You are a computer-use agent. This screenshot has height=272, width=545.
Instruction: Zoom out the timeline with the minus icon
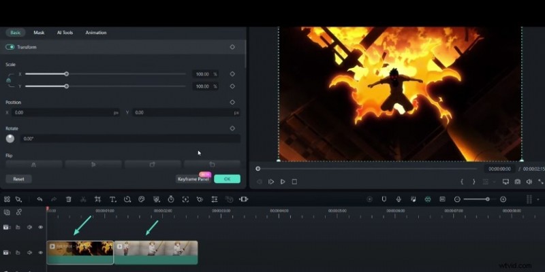click(x=457, y=199)
